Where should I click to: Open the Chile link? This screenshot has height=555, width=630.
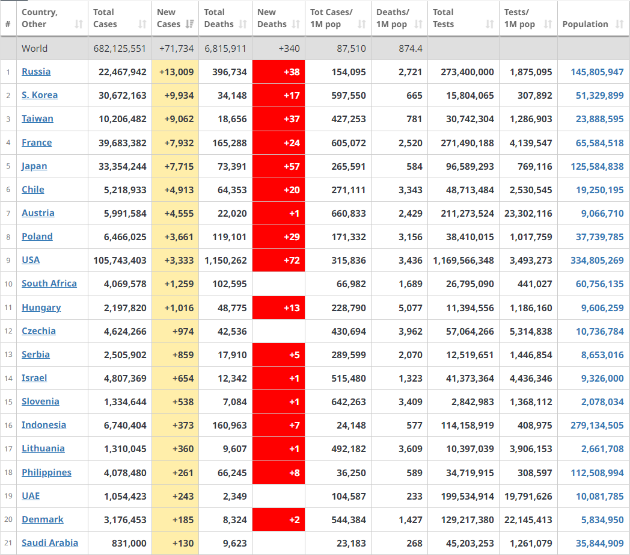click(33, 189)
